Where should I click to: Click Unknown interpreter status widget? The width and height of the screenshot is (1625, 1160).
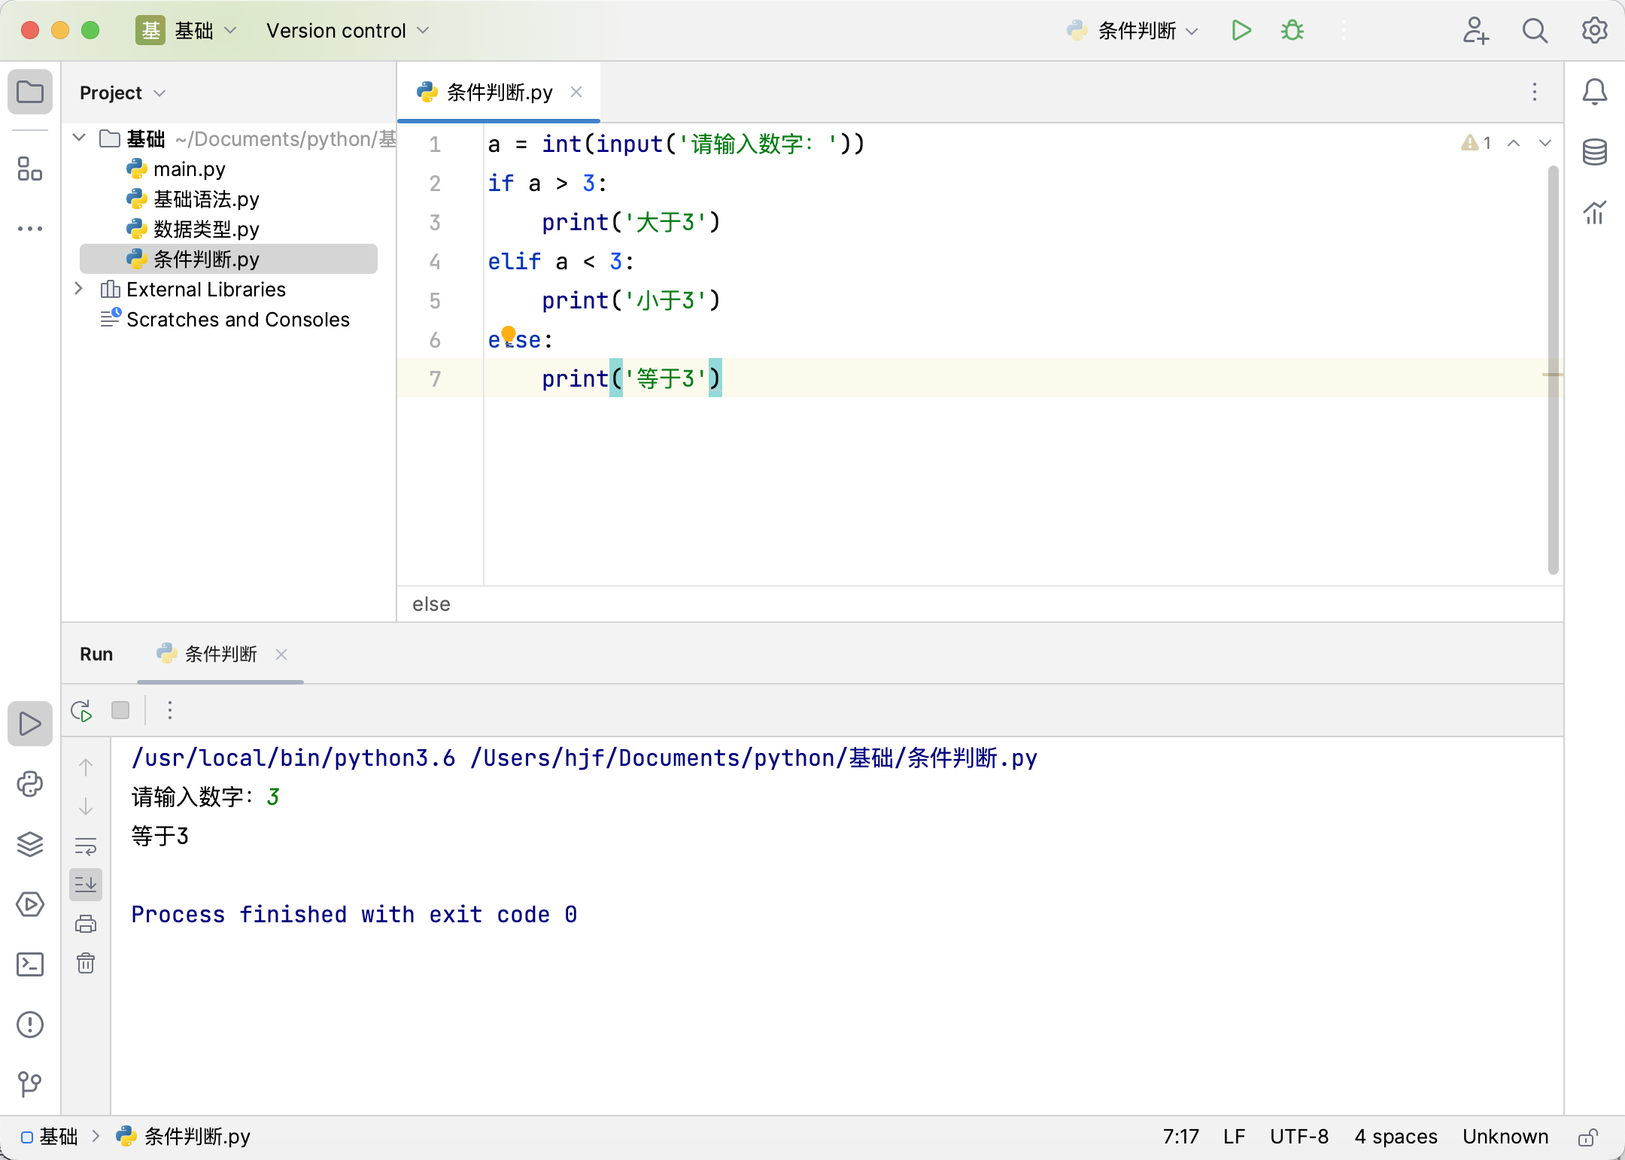coord(1505,1137)
